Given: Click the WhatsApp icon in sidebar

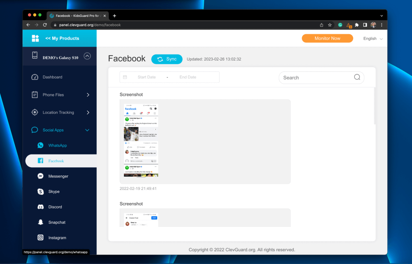Looking at the screenshot, I should [40, 145].
